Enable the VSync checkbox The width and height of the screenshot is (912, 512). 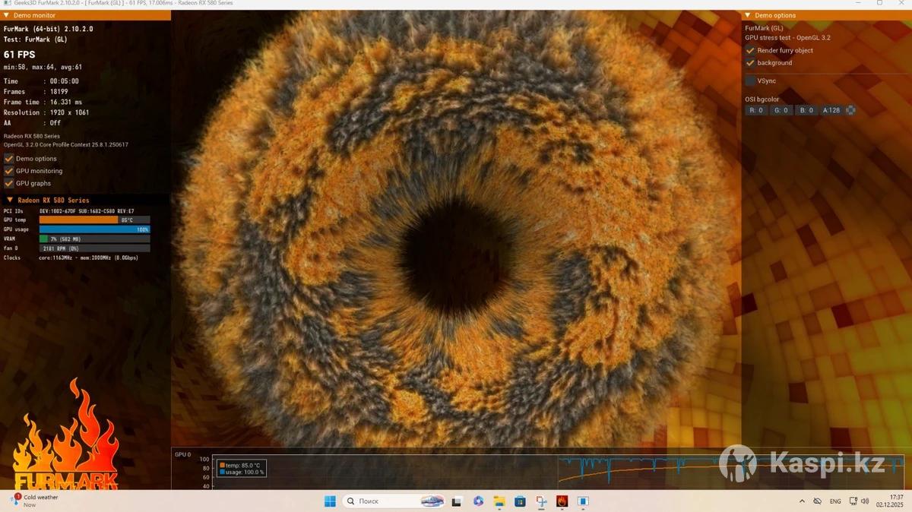click(x=750, y=81)
